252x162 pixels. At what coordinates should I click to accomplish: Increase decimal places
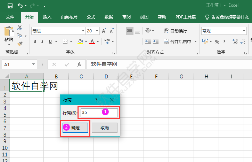click(235, 41)
